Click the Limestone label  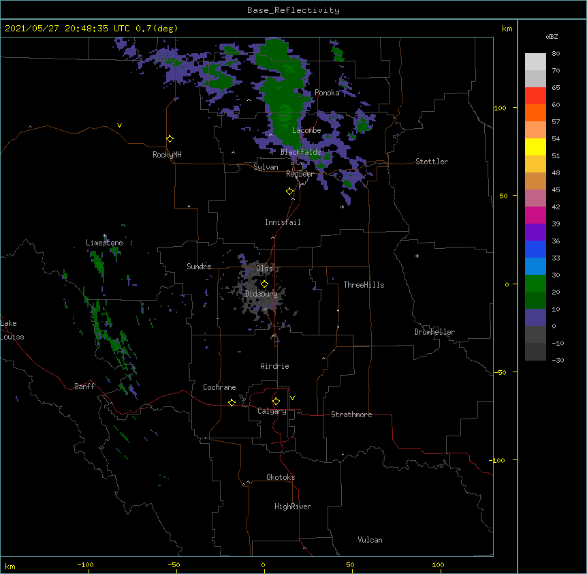click(104, 243)
